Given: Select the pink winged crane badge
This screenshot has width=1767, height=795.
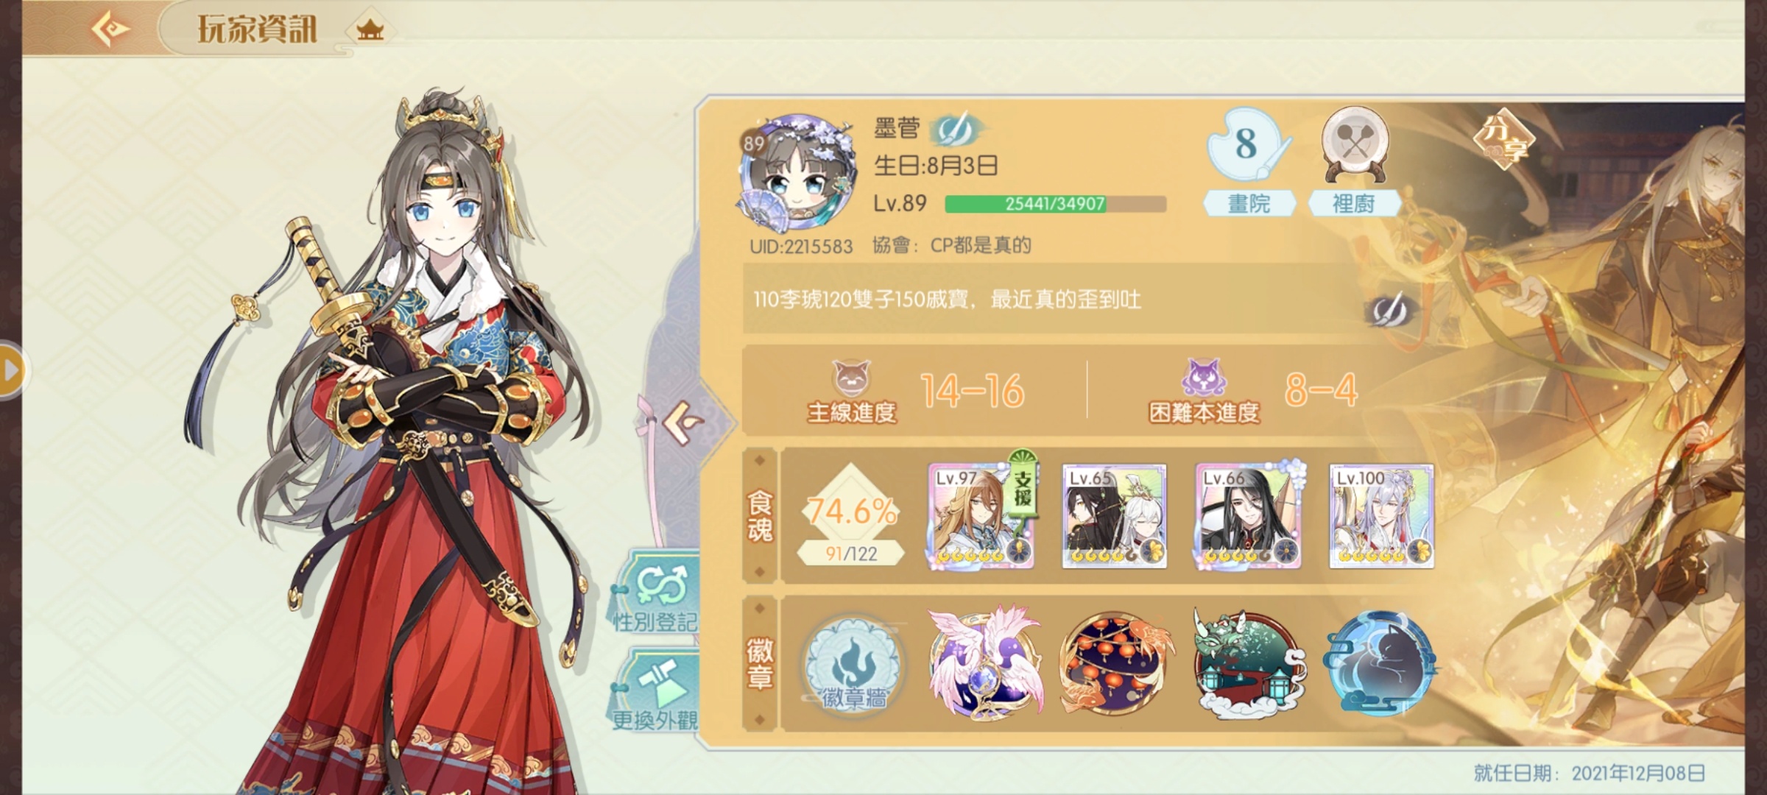Looking at the screenshot, I should pos(985,662).
